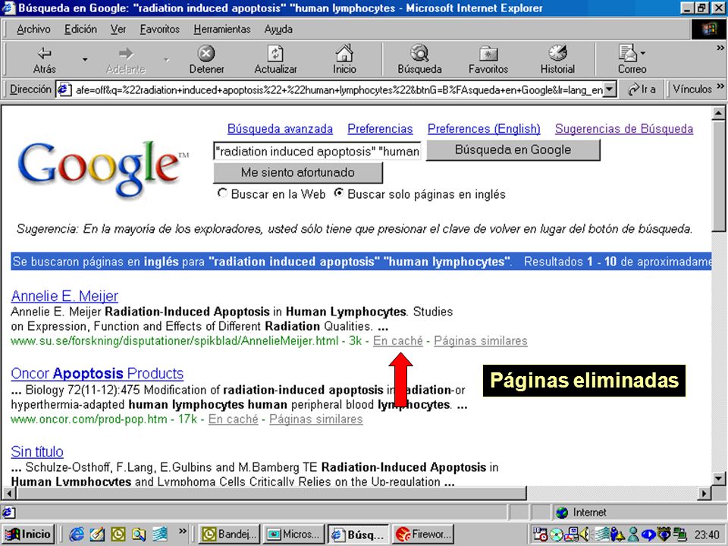The image size is (728, 546).
Task: Click the network computers tray icon
Action: click(x=681, y=535)
